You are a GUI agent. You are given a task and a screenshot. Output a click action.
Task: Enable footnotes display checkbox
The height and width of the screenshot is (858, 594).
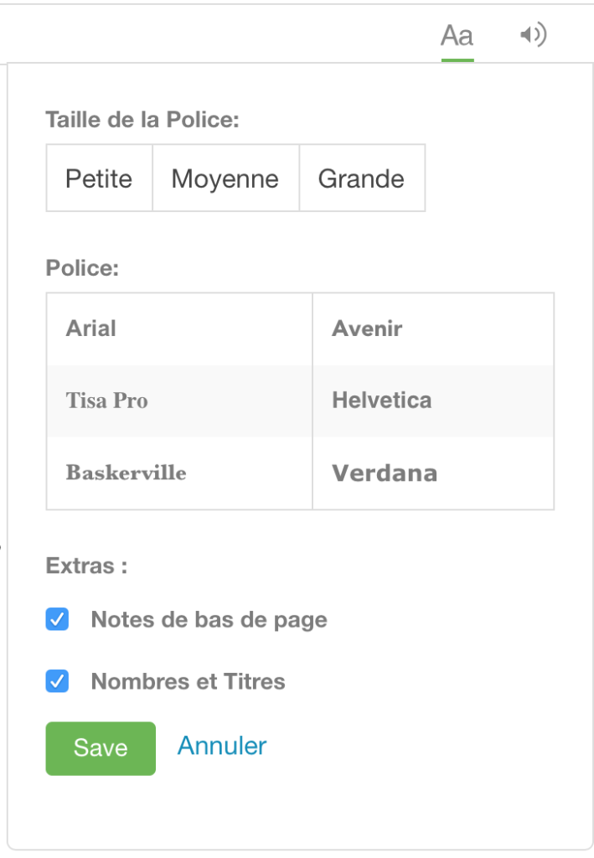56,620
